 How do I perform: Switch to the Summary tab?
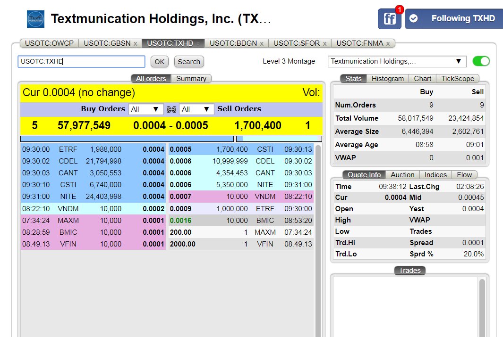[x=191, y=79]
